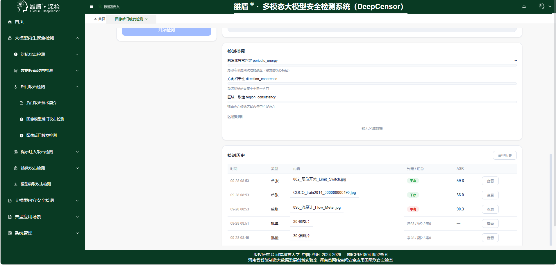Click the document icon beside 后门攻击技术简介
The image size is (556, 265).
(x=22, y=103)
